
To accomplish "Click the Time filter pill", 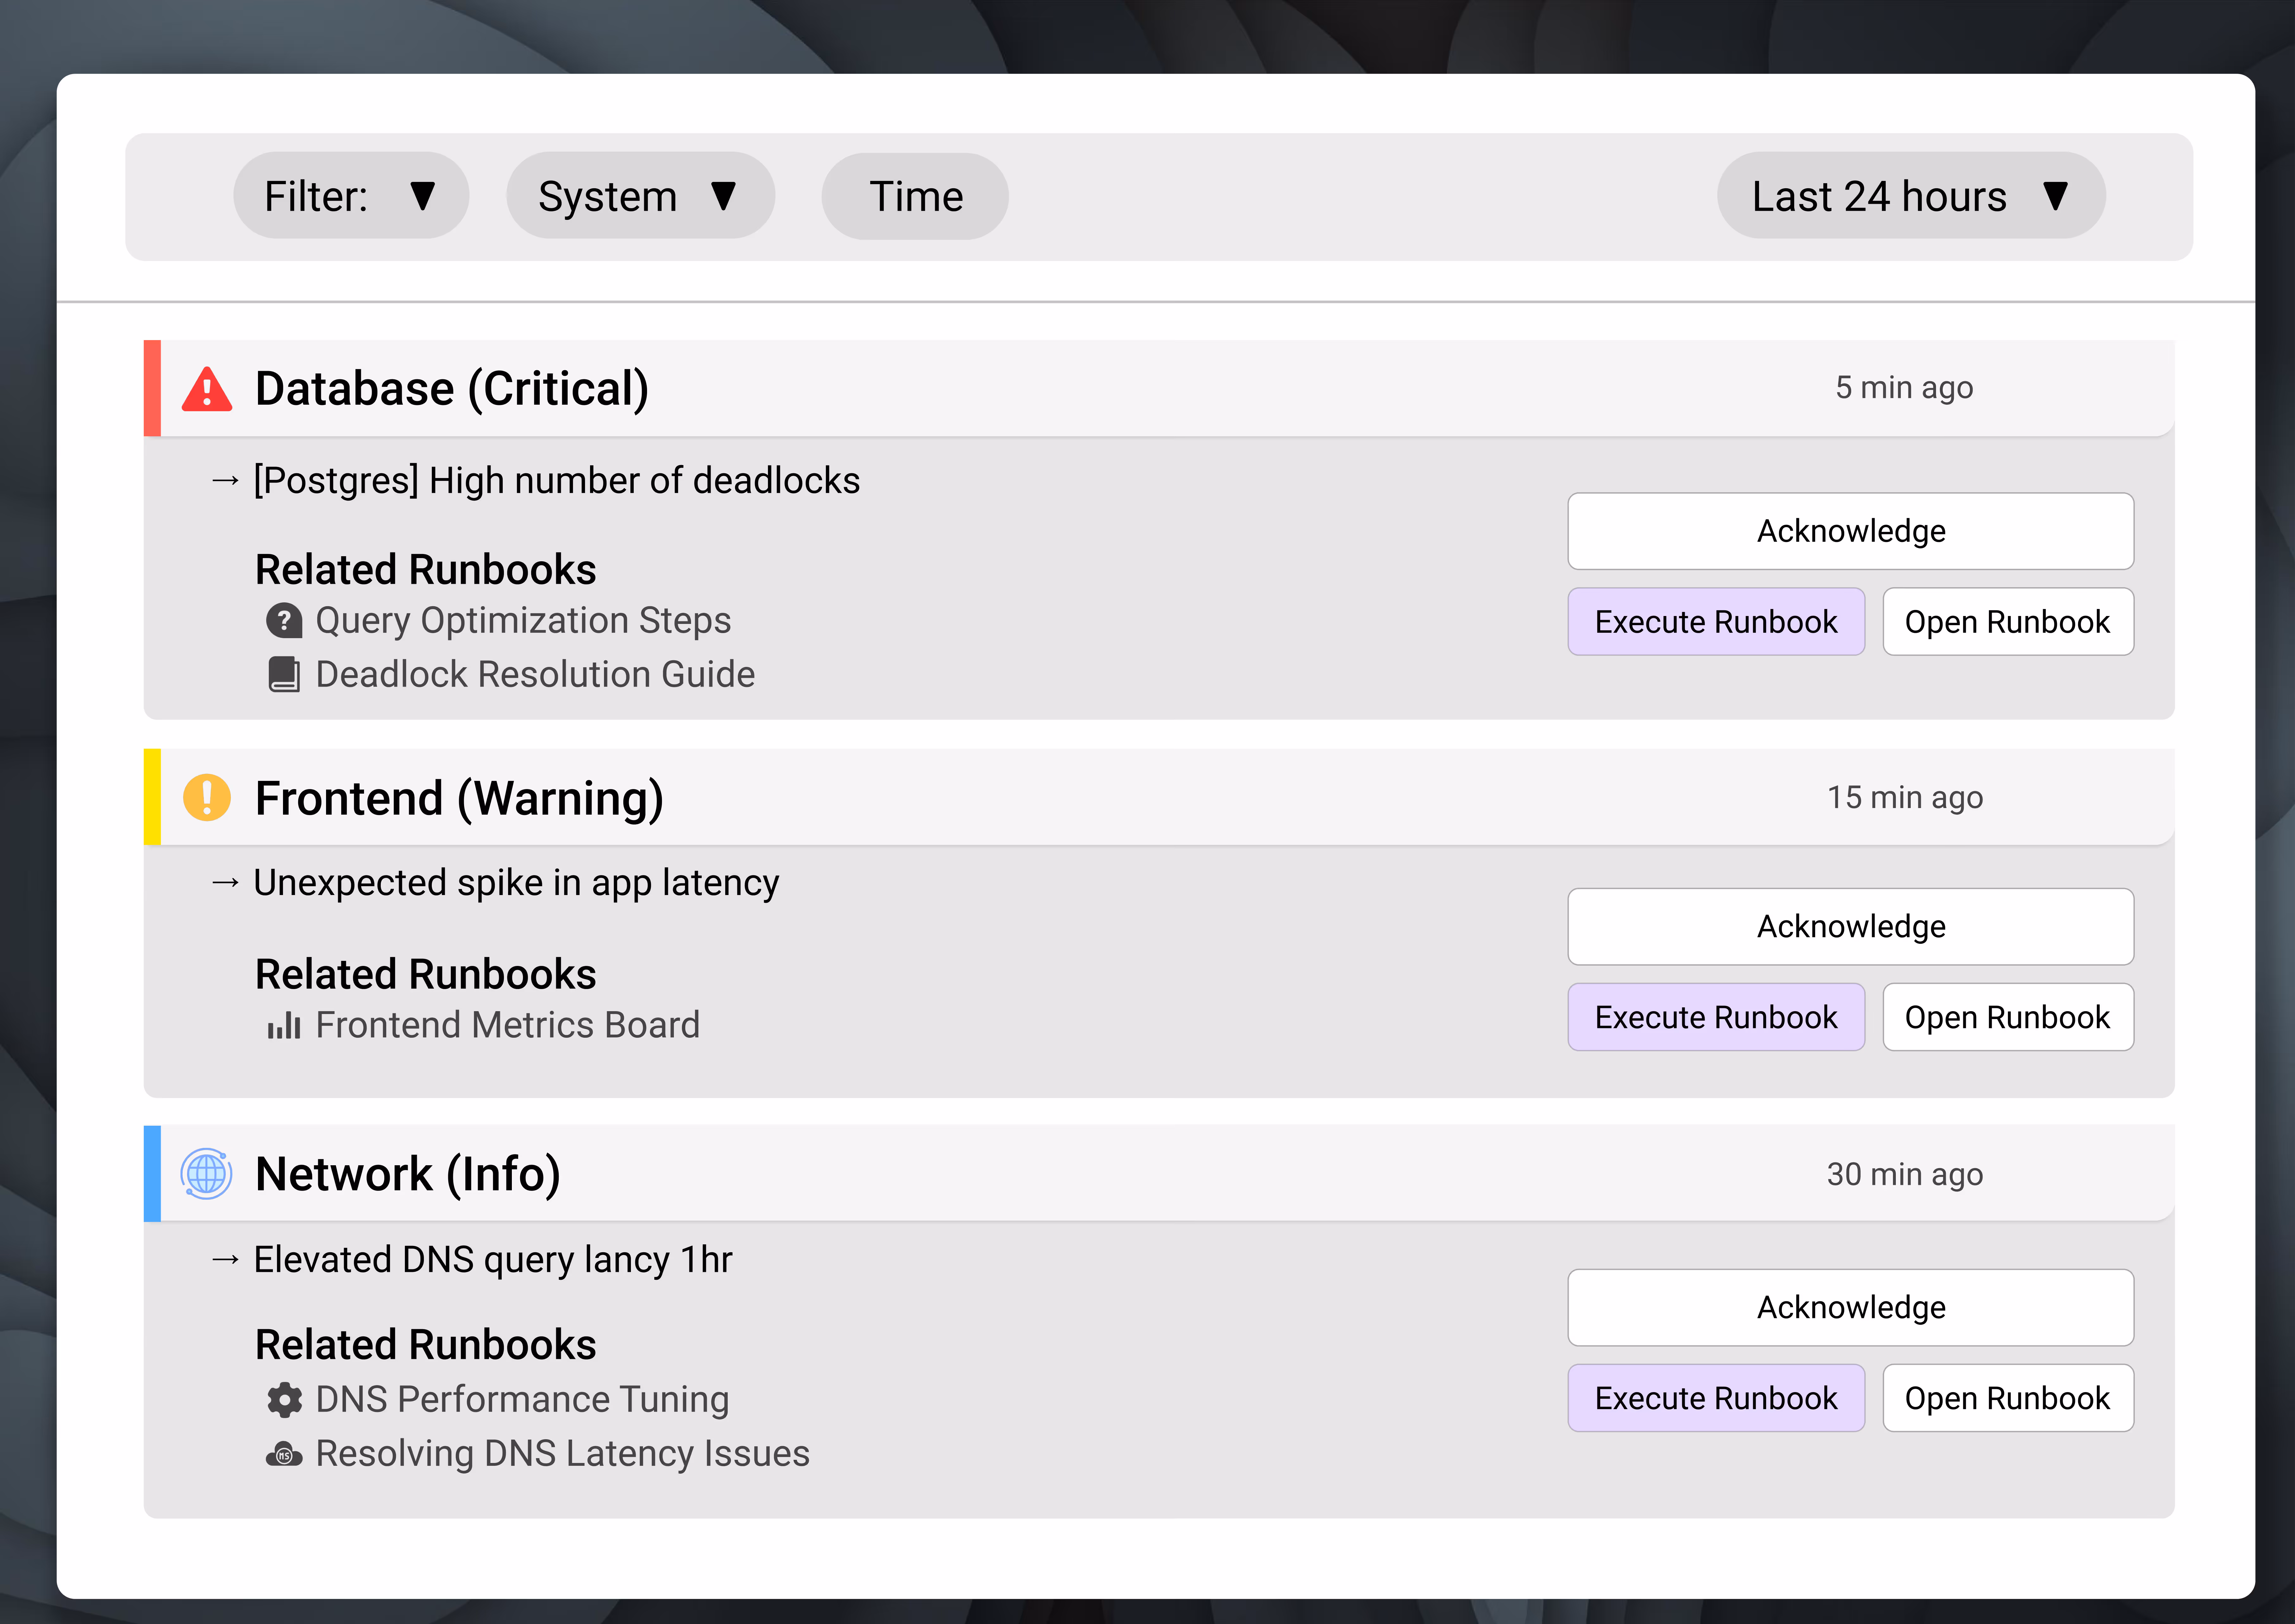I will [x=915, y=196].
